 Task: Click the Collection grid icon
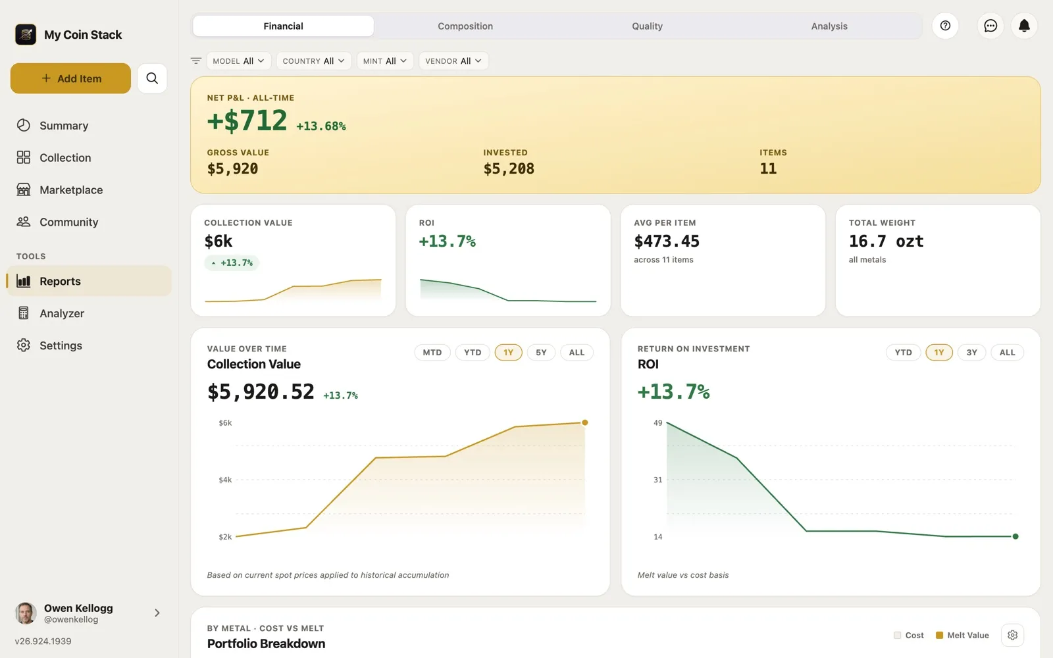click(24, 157)
